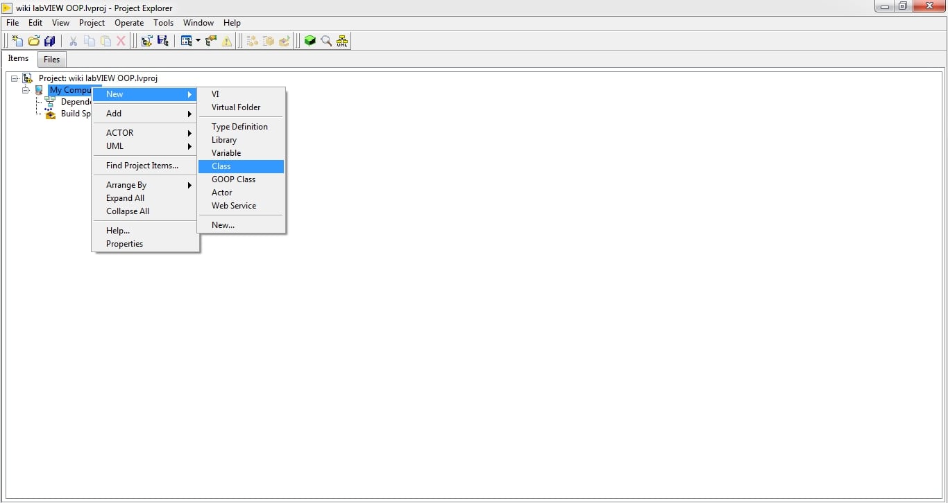This screenshot has height=503, width=948.
Task: Click the Deploy package toolbar icon
Action: pos(269,41)
